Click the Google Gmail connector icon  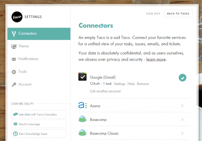(82, 77)
